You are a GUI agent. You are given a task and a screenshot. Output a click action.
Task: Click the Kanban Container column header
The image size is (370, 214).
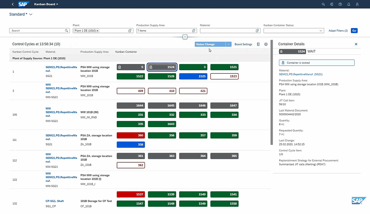[126, 52]
